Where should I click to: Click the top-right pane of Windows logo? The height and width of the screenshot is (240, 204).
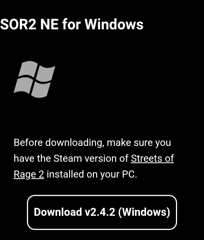click(x=46, y=74)
